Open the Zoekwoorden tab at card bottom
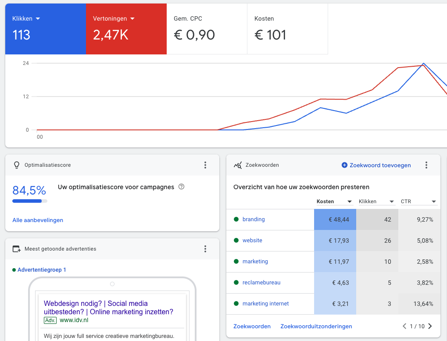This screenshot has height=341, width=447. click(252, 327)
